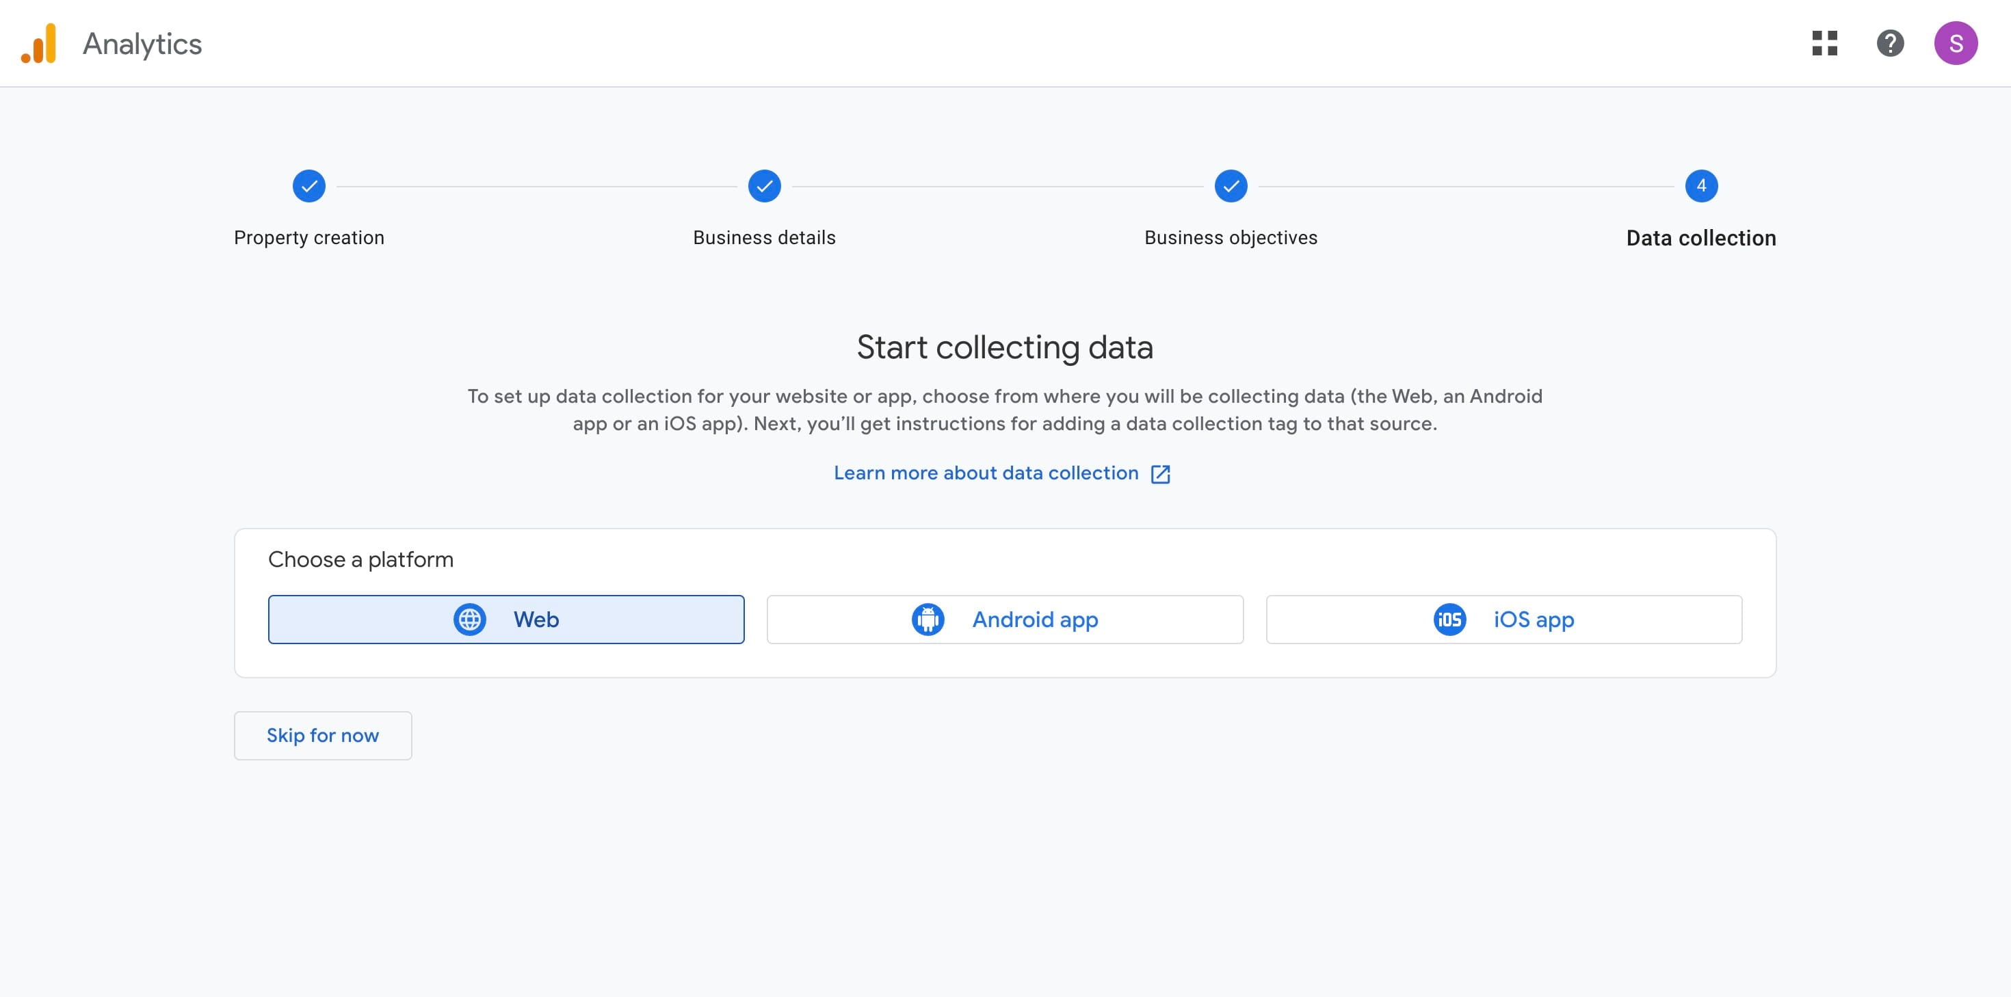Image resolution: width=2011 pixels, height=997 pixels.
Task: Select the Data collection step circle
Action: point(1702,187)
